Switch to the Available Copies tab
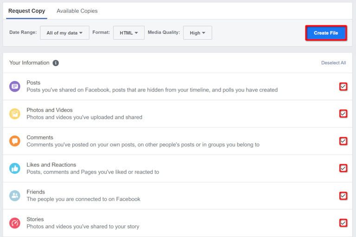 point(77,11)
